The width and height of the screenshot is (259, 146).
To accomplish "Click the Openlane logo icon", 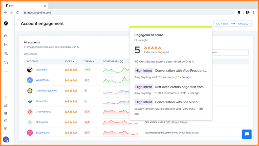I will (x=30, y=70).
